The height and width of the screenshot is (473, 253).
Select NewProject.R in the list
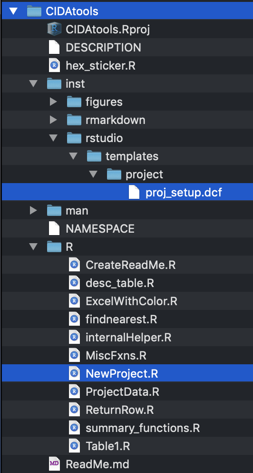(x=127, y=373)
